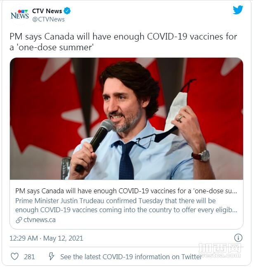
Task: Click the blue verified badge
Action: pos(67,11)
